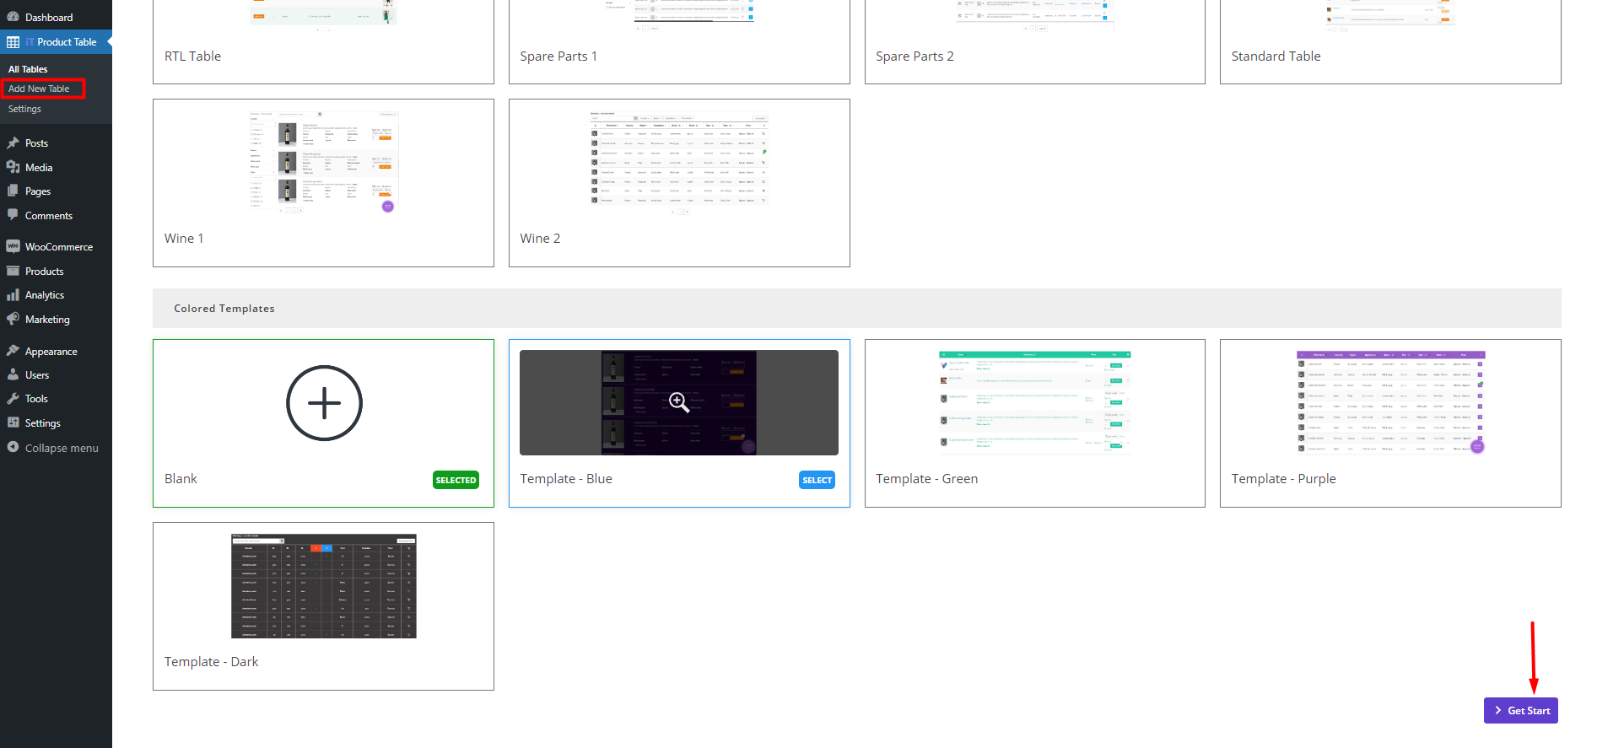Click the Analytics bar chart icon
Screen dimensions: 1597x748
tap(13, 295)
